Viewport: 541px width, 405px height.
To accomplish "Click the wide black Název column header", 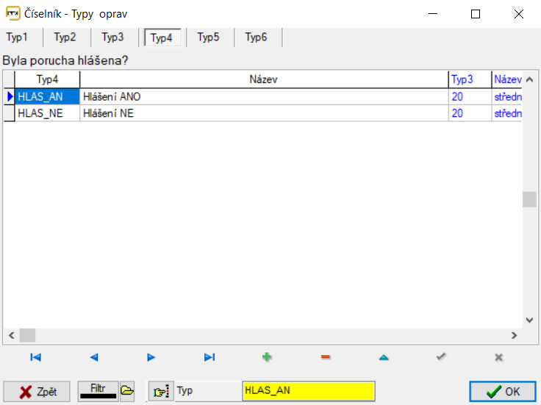I will (264, 79).
